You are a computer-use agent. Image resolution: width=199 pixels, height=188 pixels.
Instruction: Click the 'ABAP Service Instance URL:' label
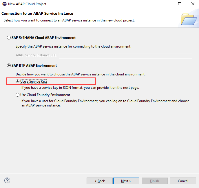pyautogui.click(x=36, y=55)
